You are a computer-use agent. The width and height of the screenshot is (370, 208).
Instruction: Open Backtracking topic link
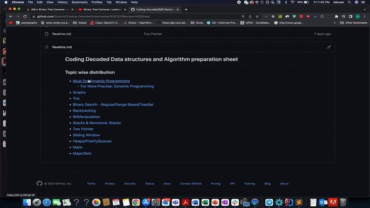(x=84, y=110)
